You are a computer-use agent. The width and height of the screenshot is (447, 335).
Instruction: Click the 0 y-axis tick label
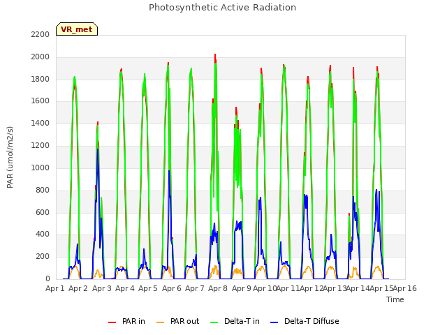[47, 279]
